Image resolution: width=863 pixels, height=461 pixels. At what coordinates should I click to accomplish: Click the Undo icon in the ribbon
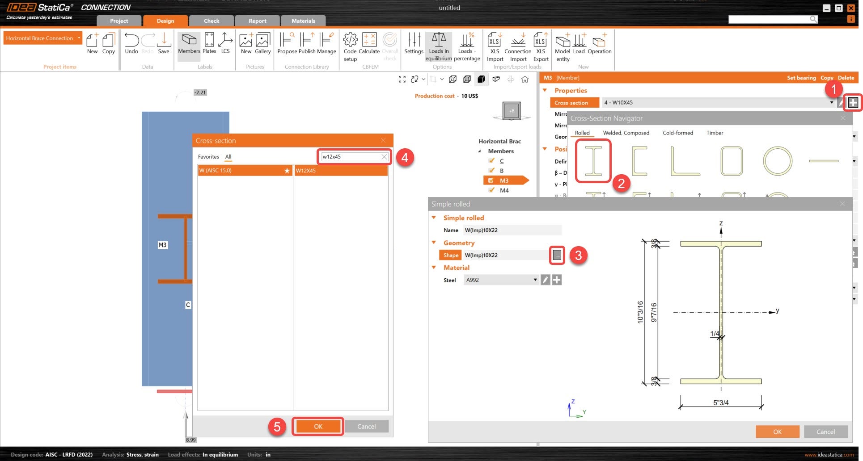[x=131, y=44]
